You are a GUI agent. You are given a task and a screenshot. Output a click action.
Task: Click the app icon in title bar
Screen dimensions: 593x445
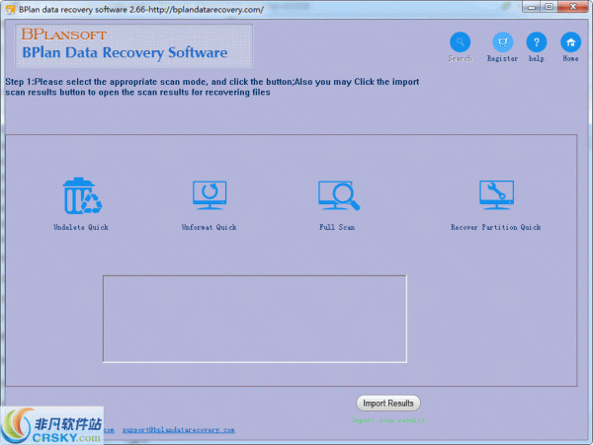[10, 10]
